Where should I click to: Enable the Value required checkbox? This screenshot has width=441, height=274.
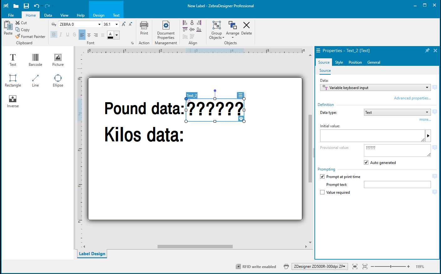pyautogui.click(x=322, y=192)
